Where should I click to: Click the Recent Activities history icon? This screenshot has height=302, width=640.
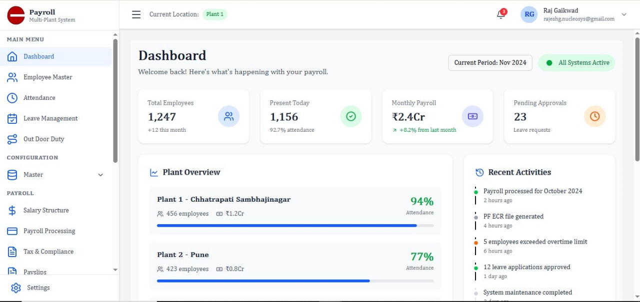[x=479, y=172]
